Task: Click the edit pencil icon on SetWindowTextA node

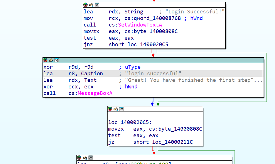Action: (x=91, y=5)
